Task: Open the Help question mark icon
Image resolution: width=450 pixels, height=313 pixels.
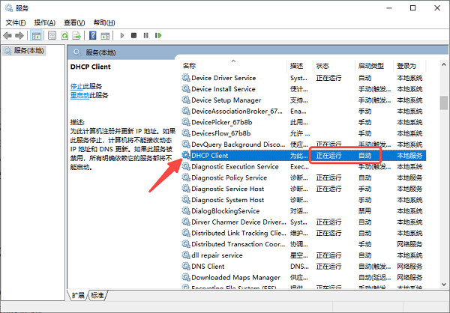Action: (x=93, y=35)
